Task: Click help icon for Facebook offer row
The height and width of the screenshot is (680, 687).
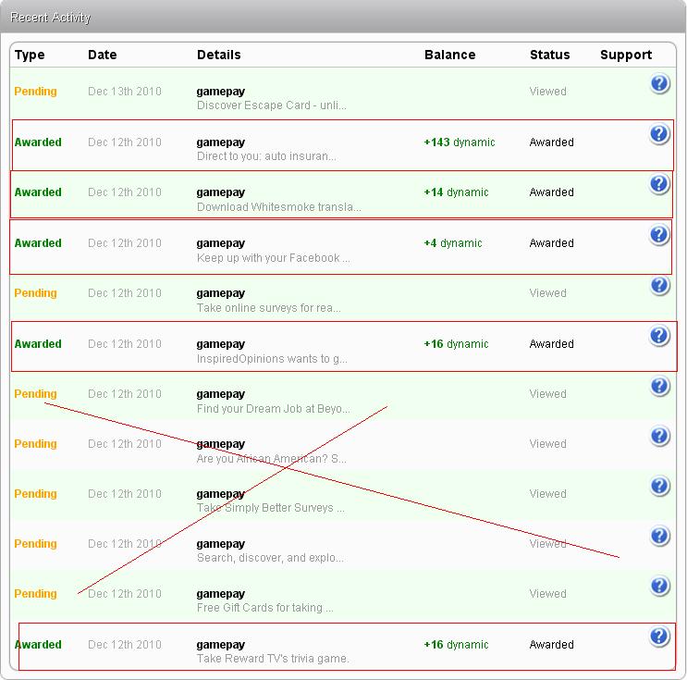Action: [x=659, y=235]
